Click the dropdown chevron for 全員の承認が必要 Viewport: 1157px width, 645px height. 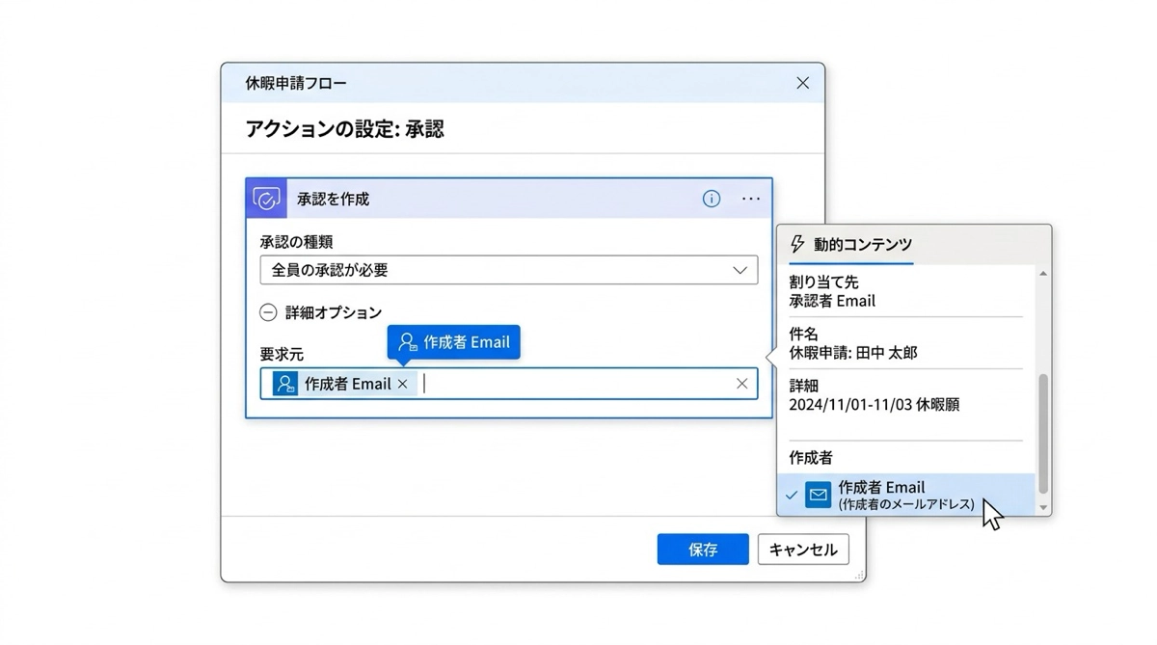(x=740, y=270)
